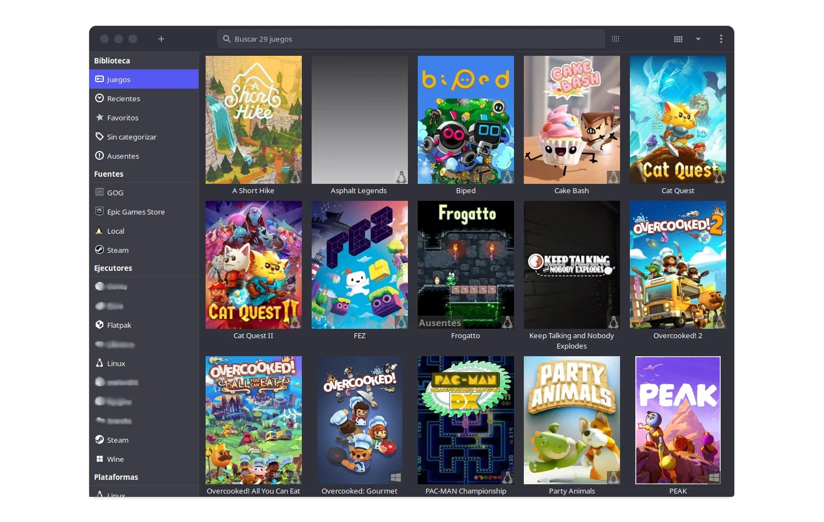This screenshot has width=824, height=522.
Task: Click the Cake Bash cover art
Action: 572,120
